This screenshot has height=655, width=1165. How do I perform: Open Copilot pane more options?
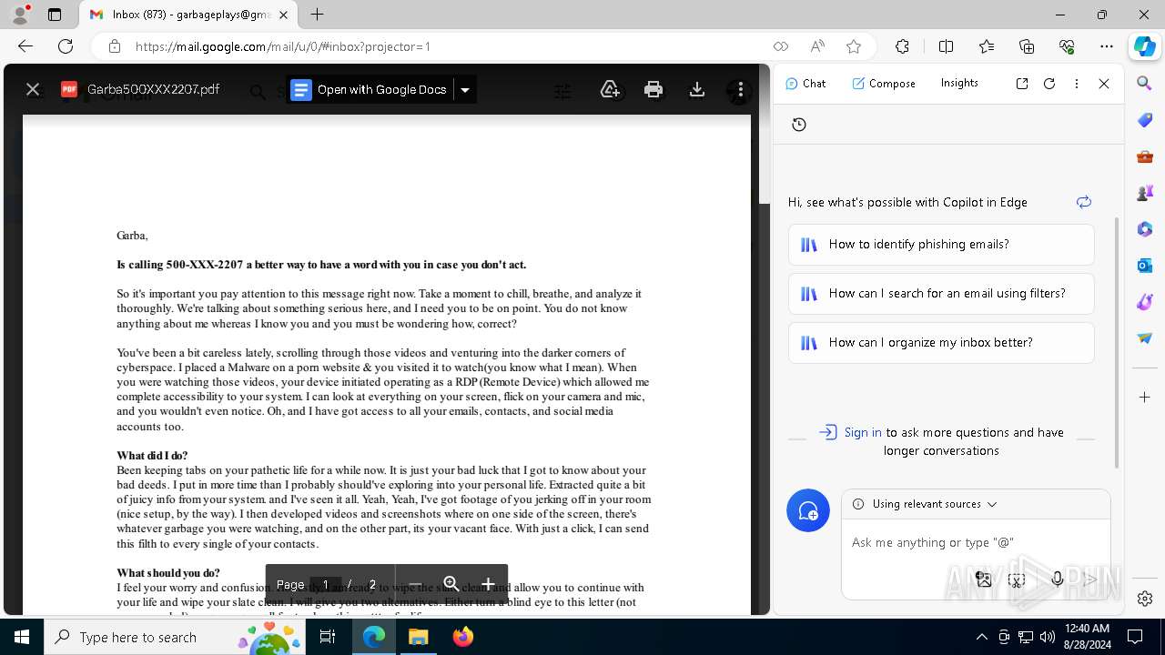[1077, 83]
